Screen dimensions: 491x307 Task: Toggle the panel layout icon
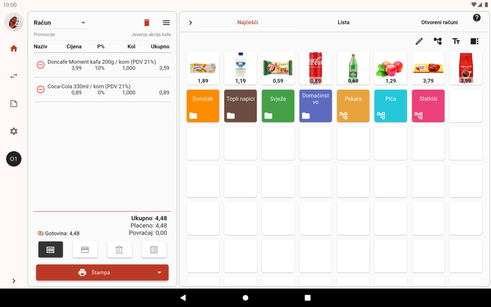(475, 41)
